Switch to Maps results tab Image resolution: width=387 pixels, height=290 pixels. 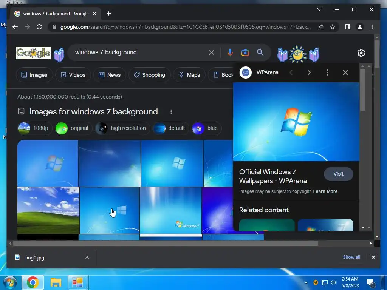tap(189, 75)
